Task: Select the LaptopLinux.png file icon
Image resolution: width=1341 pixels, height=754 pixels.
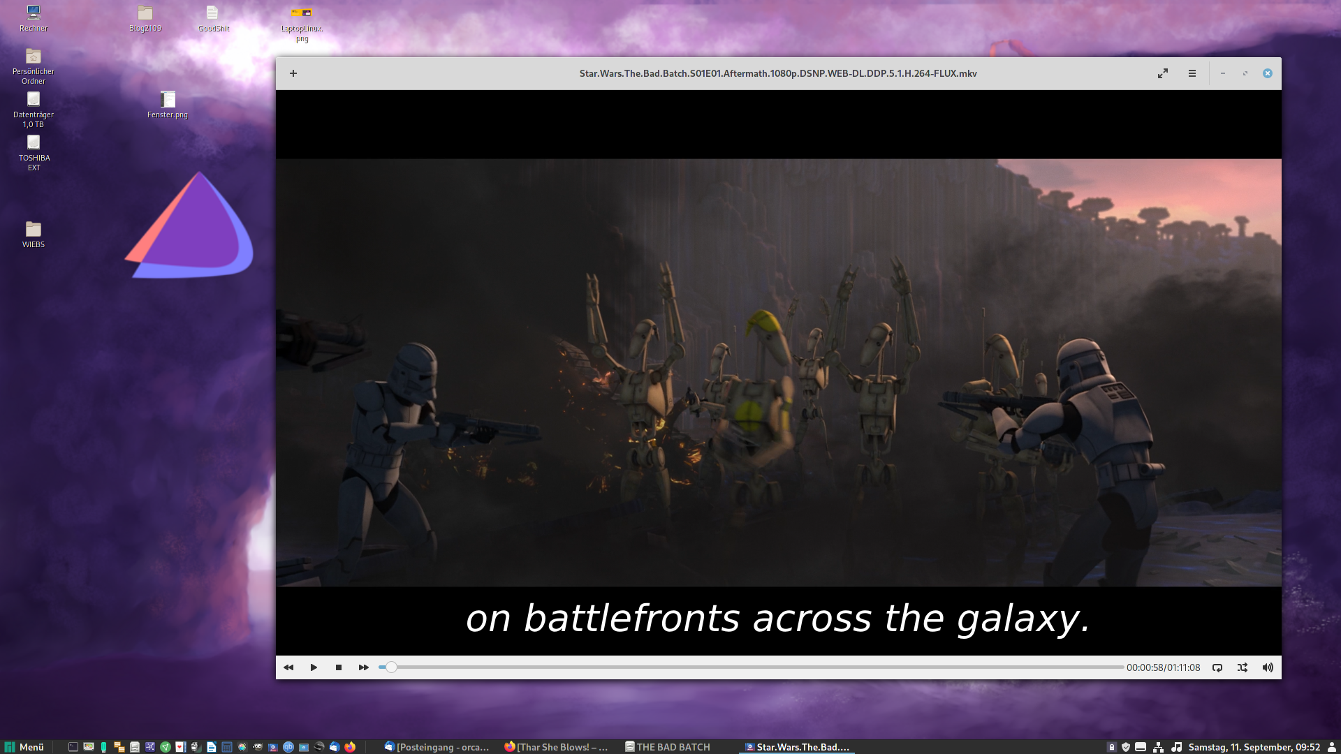Action: [302, 24]
